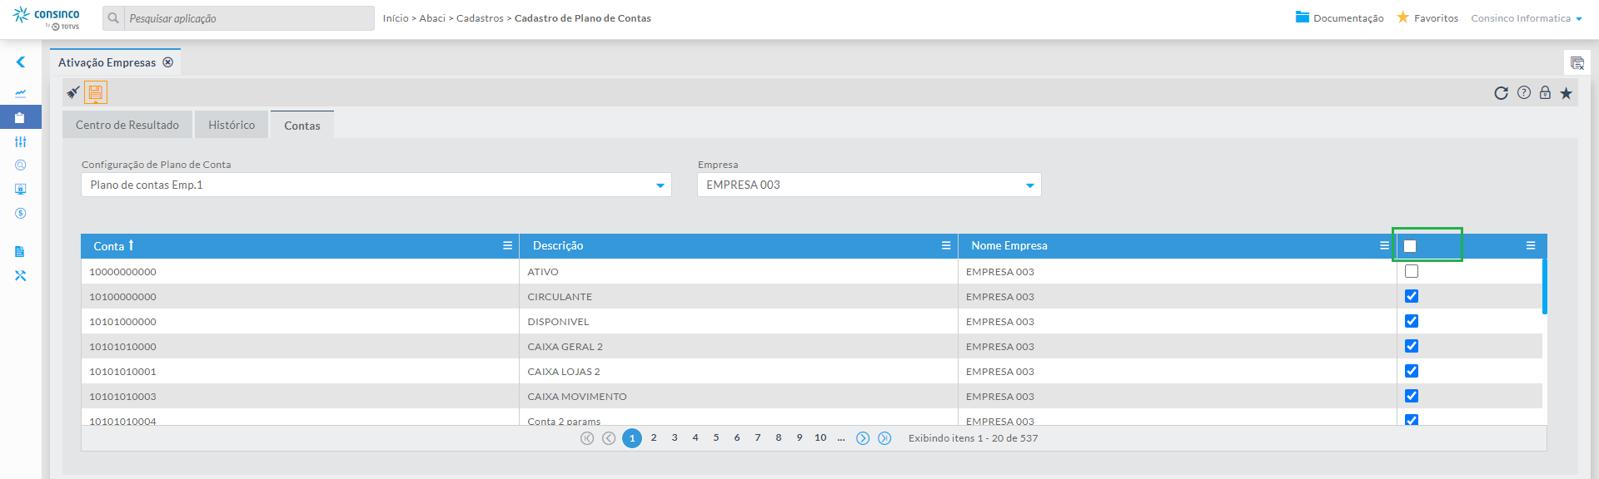The width and height of the screenshot is (1599, 479).
Task: Open the Descrição column menu icon
Action: pyautogui.click(x=946, y=245)
